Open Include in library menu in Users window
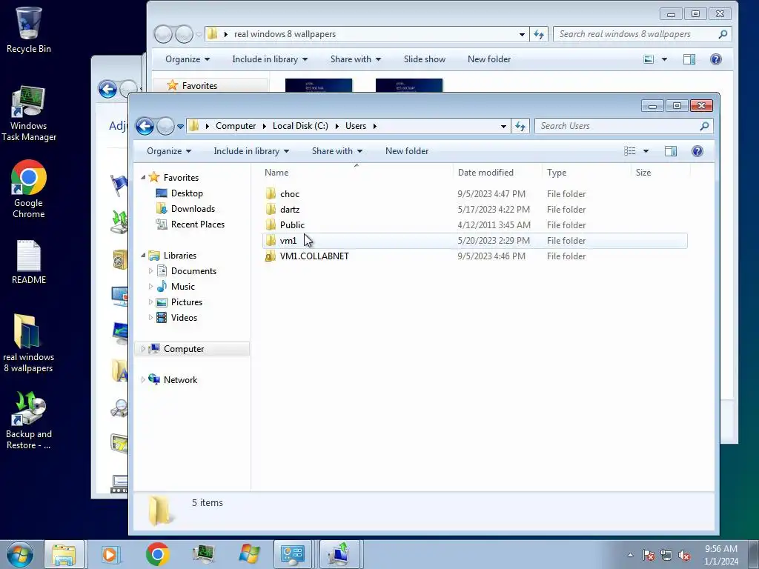The image size is (759, 569). pyautogui.click(x=251, y=151)
